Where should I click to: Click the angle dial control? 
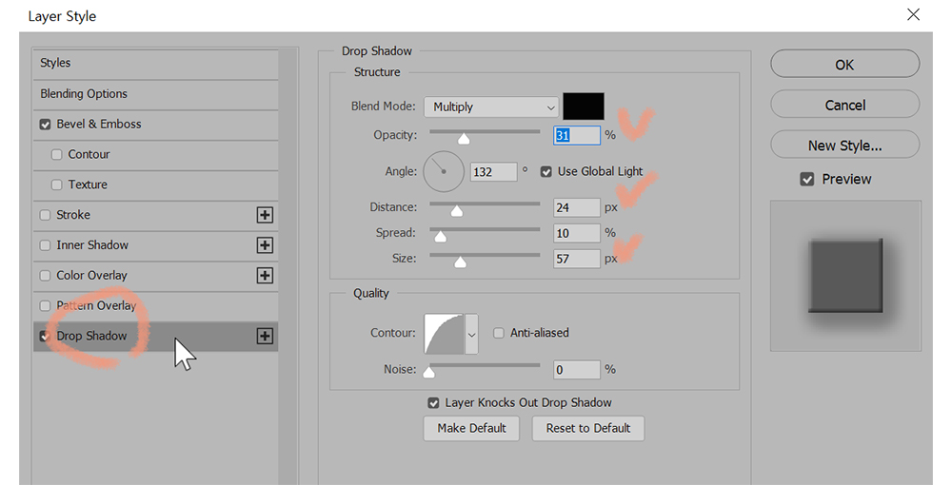(444, 171)
